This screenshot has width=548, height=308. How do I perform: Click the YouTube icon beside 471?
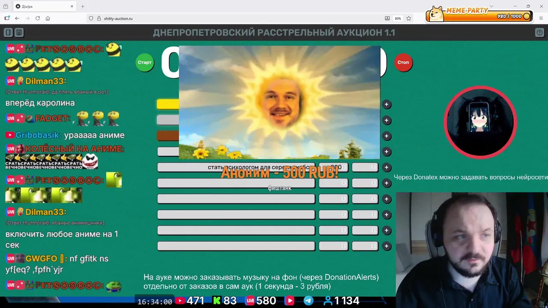(x=180, y=301)
